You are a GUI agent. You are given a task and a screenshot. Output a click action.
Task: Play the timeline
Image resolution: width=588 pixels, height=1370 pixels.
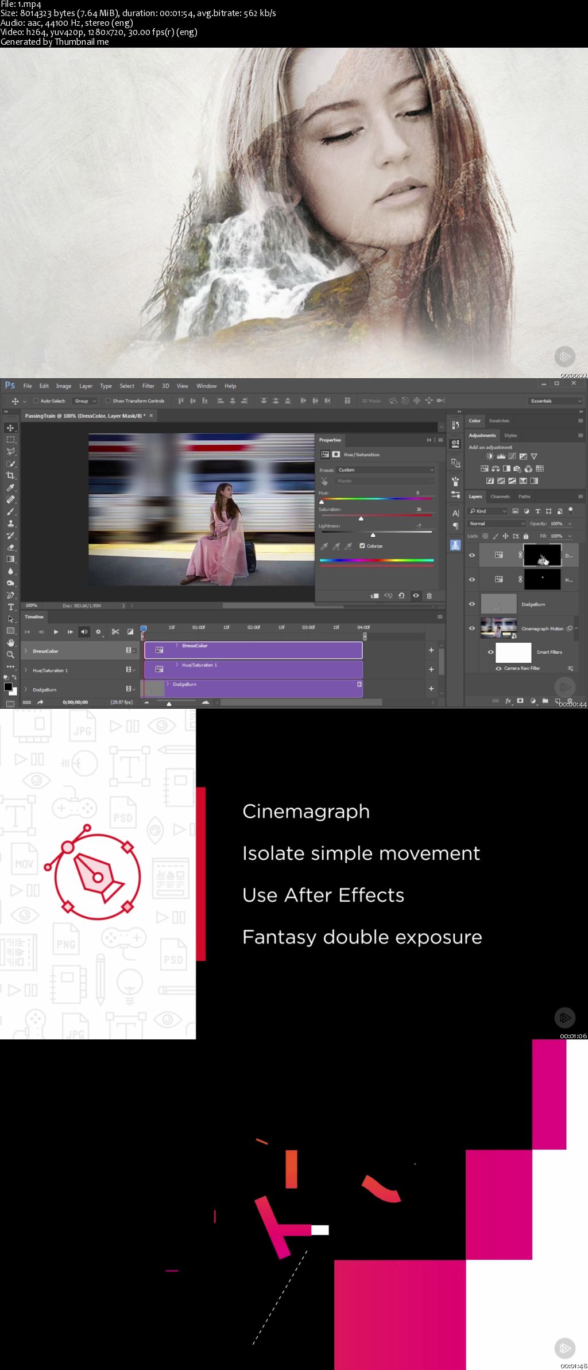(56, 632)
